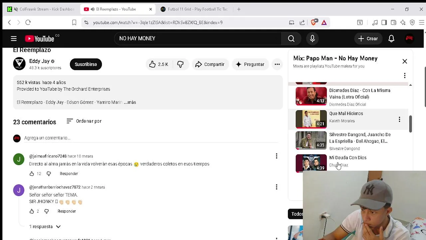Open the browser main menu

[422, 22]
